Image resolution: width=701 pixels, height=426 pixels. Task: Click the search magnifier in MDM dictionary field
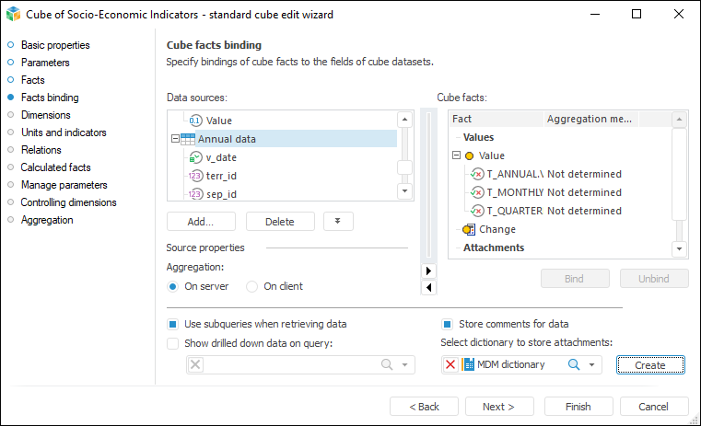tap(573, 365)
